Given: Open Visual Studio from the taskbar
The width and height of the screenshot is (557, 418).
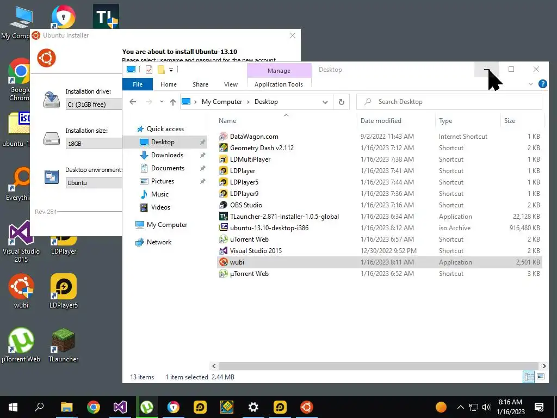Looking at the screenshot, I should click(x=120, y=407).
